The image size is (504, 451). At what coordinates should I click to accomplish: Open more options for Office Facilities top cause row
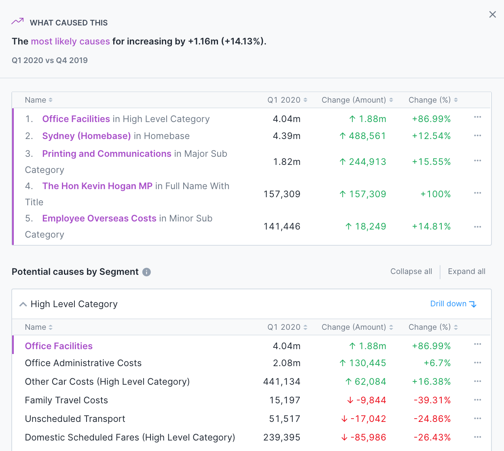pos(477,117)
